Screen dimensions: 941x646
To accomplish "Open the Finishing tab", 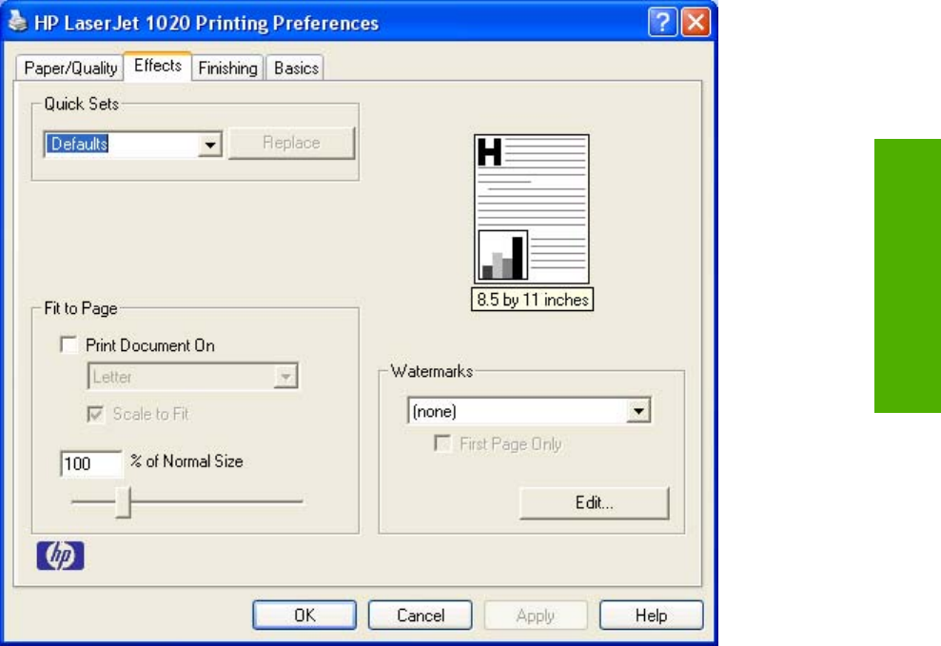I will [x=228, y=68].
